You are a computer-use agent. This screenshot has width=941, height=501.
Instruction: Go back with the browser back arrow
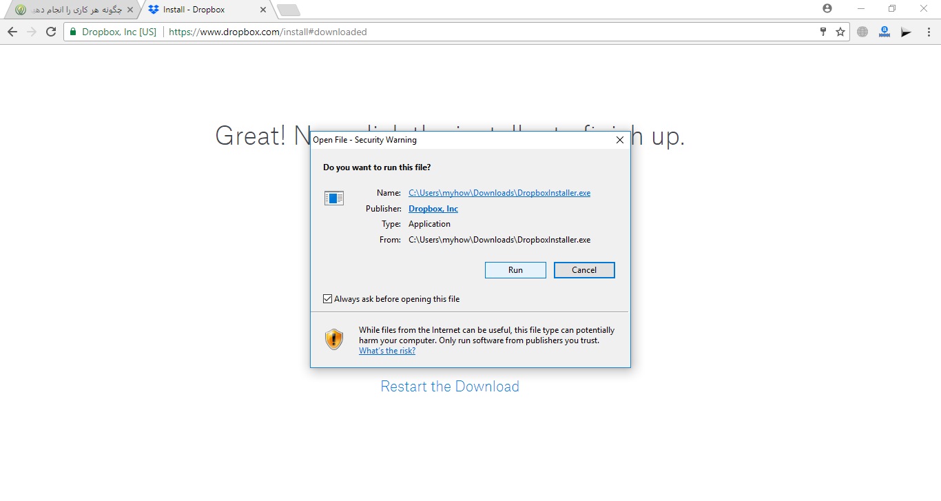coord(12,32)
